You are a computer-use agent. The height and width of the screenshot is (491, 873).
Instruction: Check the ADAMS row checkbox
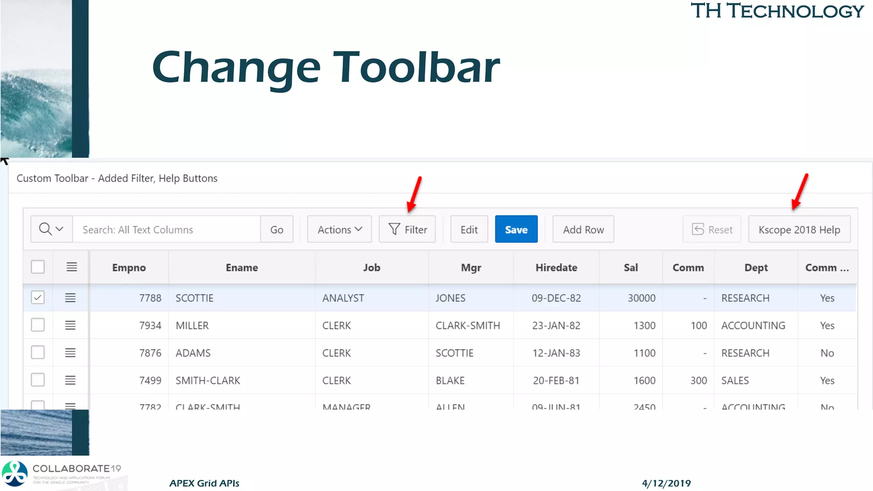[x=38, y=352]
